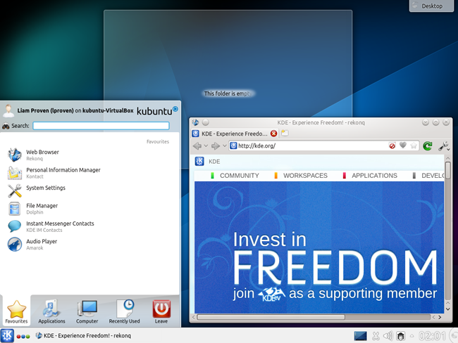
Task: Focus the launcher Search field
Action: click(x=101, y=126)
